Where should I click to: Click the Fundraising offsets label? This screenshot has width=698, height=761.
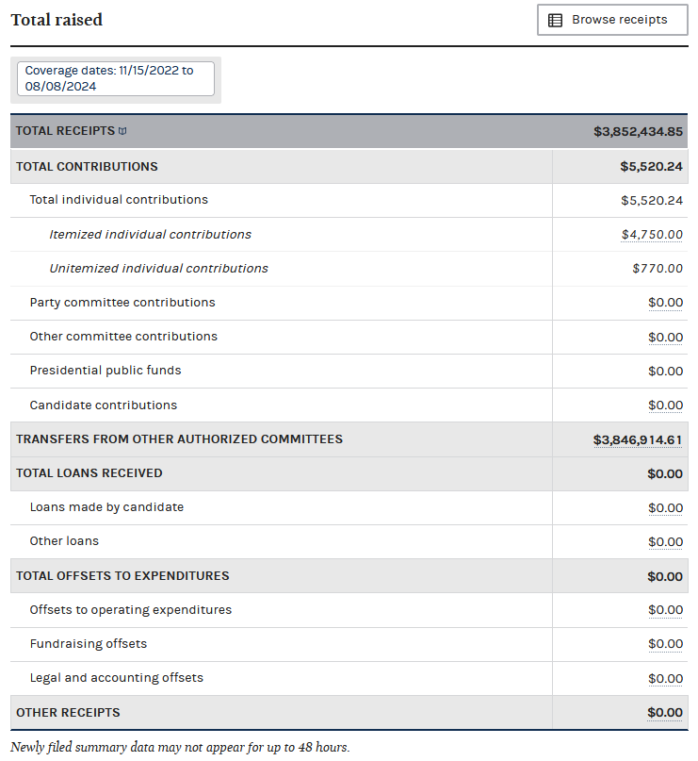pyautogui.click(x=89, y=644)
